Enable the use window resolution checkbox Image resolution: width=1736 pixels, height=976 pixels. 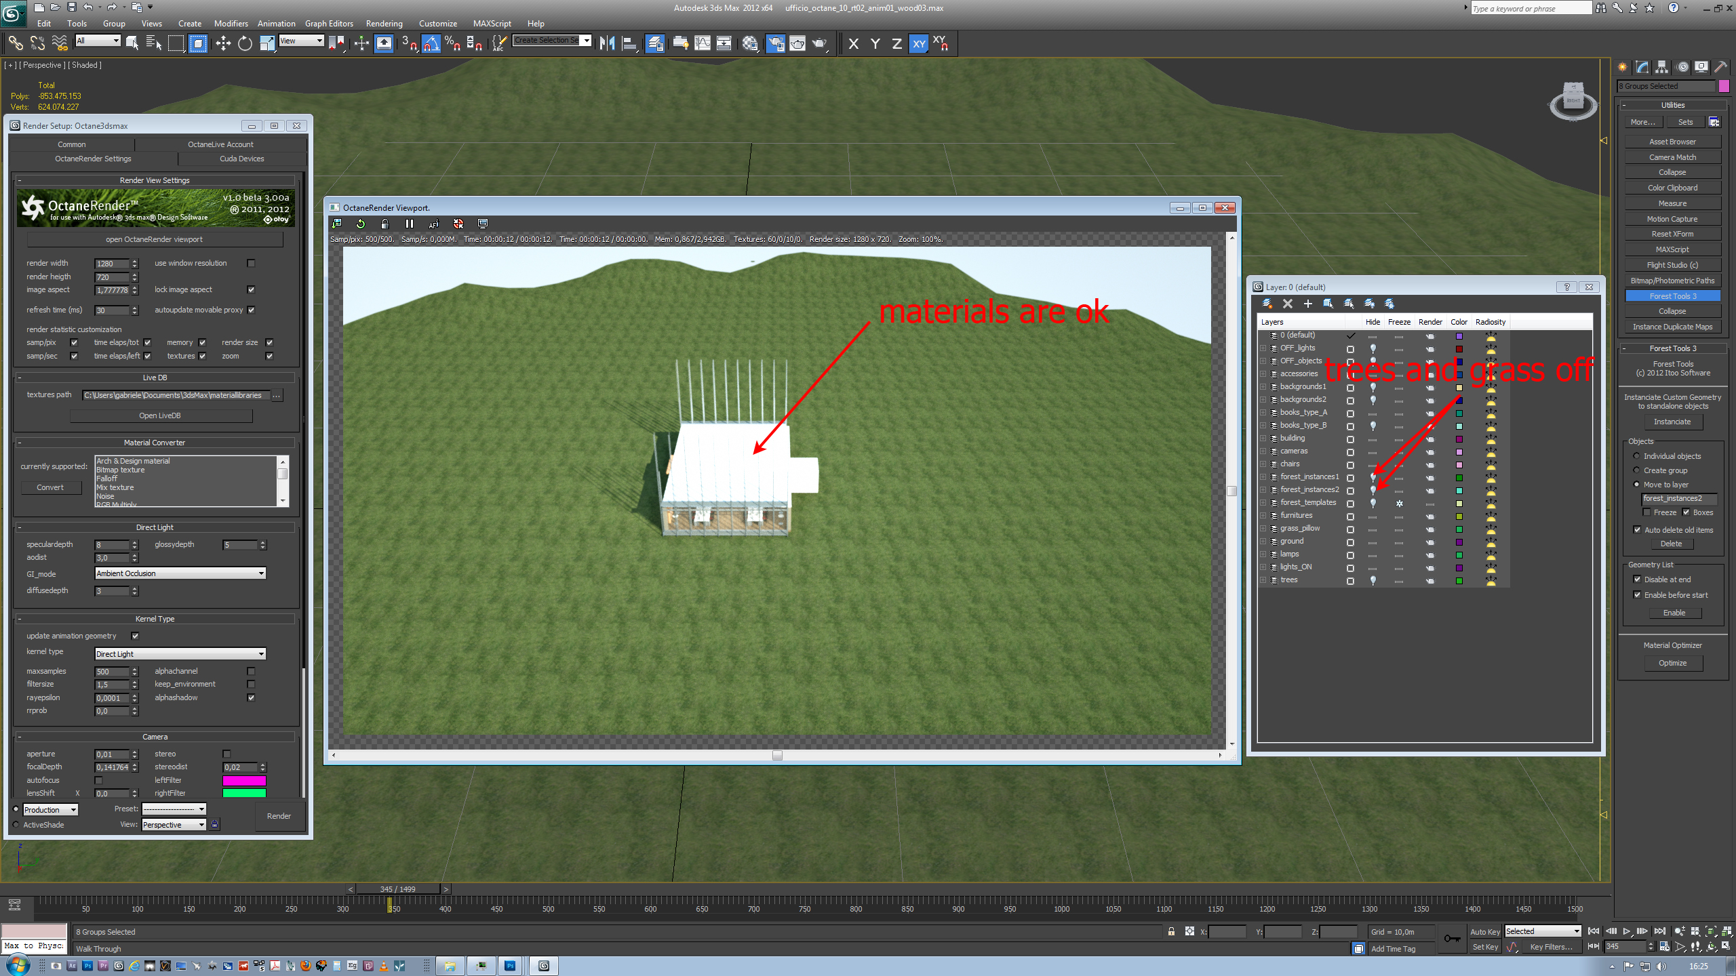pyautogui.click(x=251, y=263)
